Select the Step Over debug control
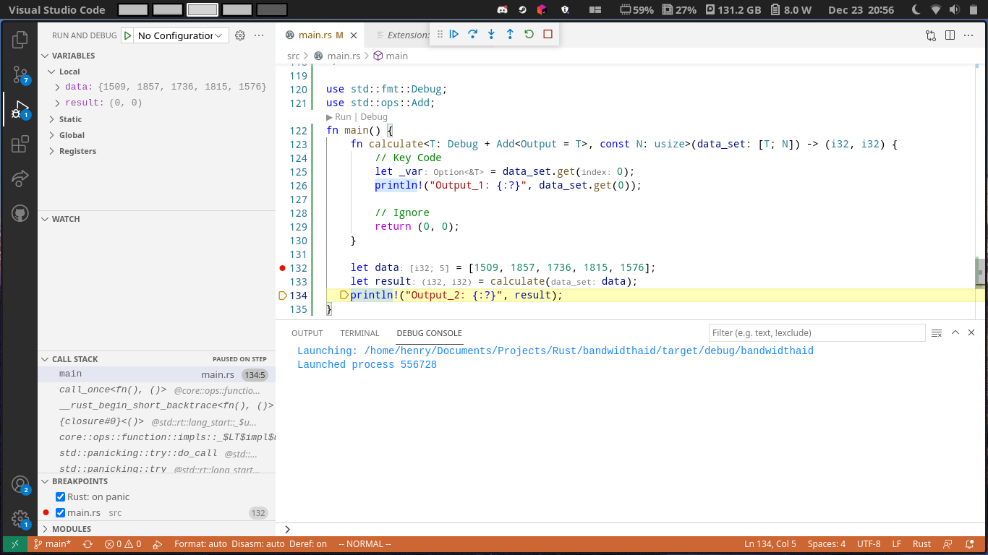The width and height of the screenshot is (988, 555). pos(473,34)
